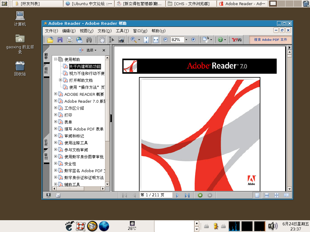Zoom in with the plus circle button
Viewport: 310px width, 232px height.
click(193, 40)
